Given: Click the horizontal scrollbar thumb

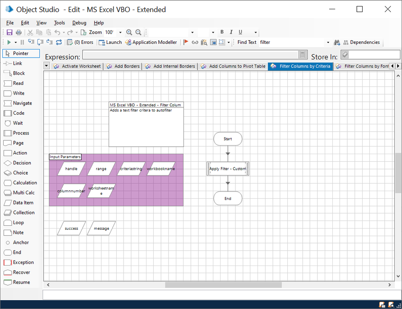Looking at the screenshot, I should point(223,285).
